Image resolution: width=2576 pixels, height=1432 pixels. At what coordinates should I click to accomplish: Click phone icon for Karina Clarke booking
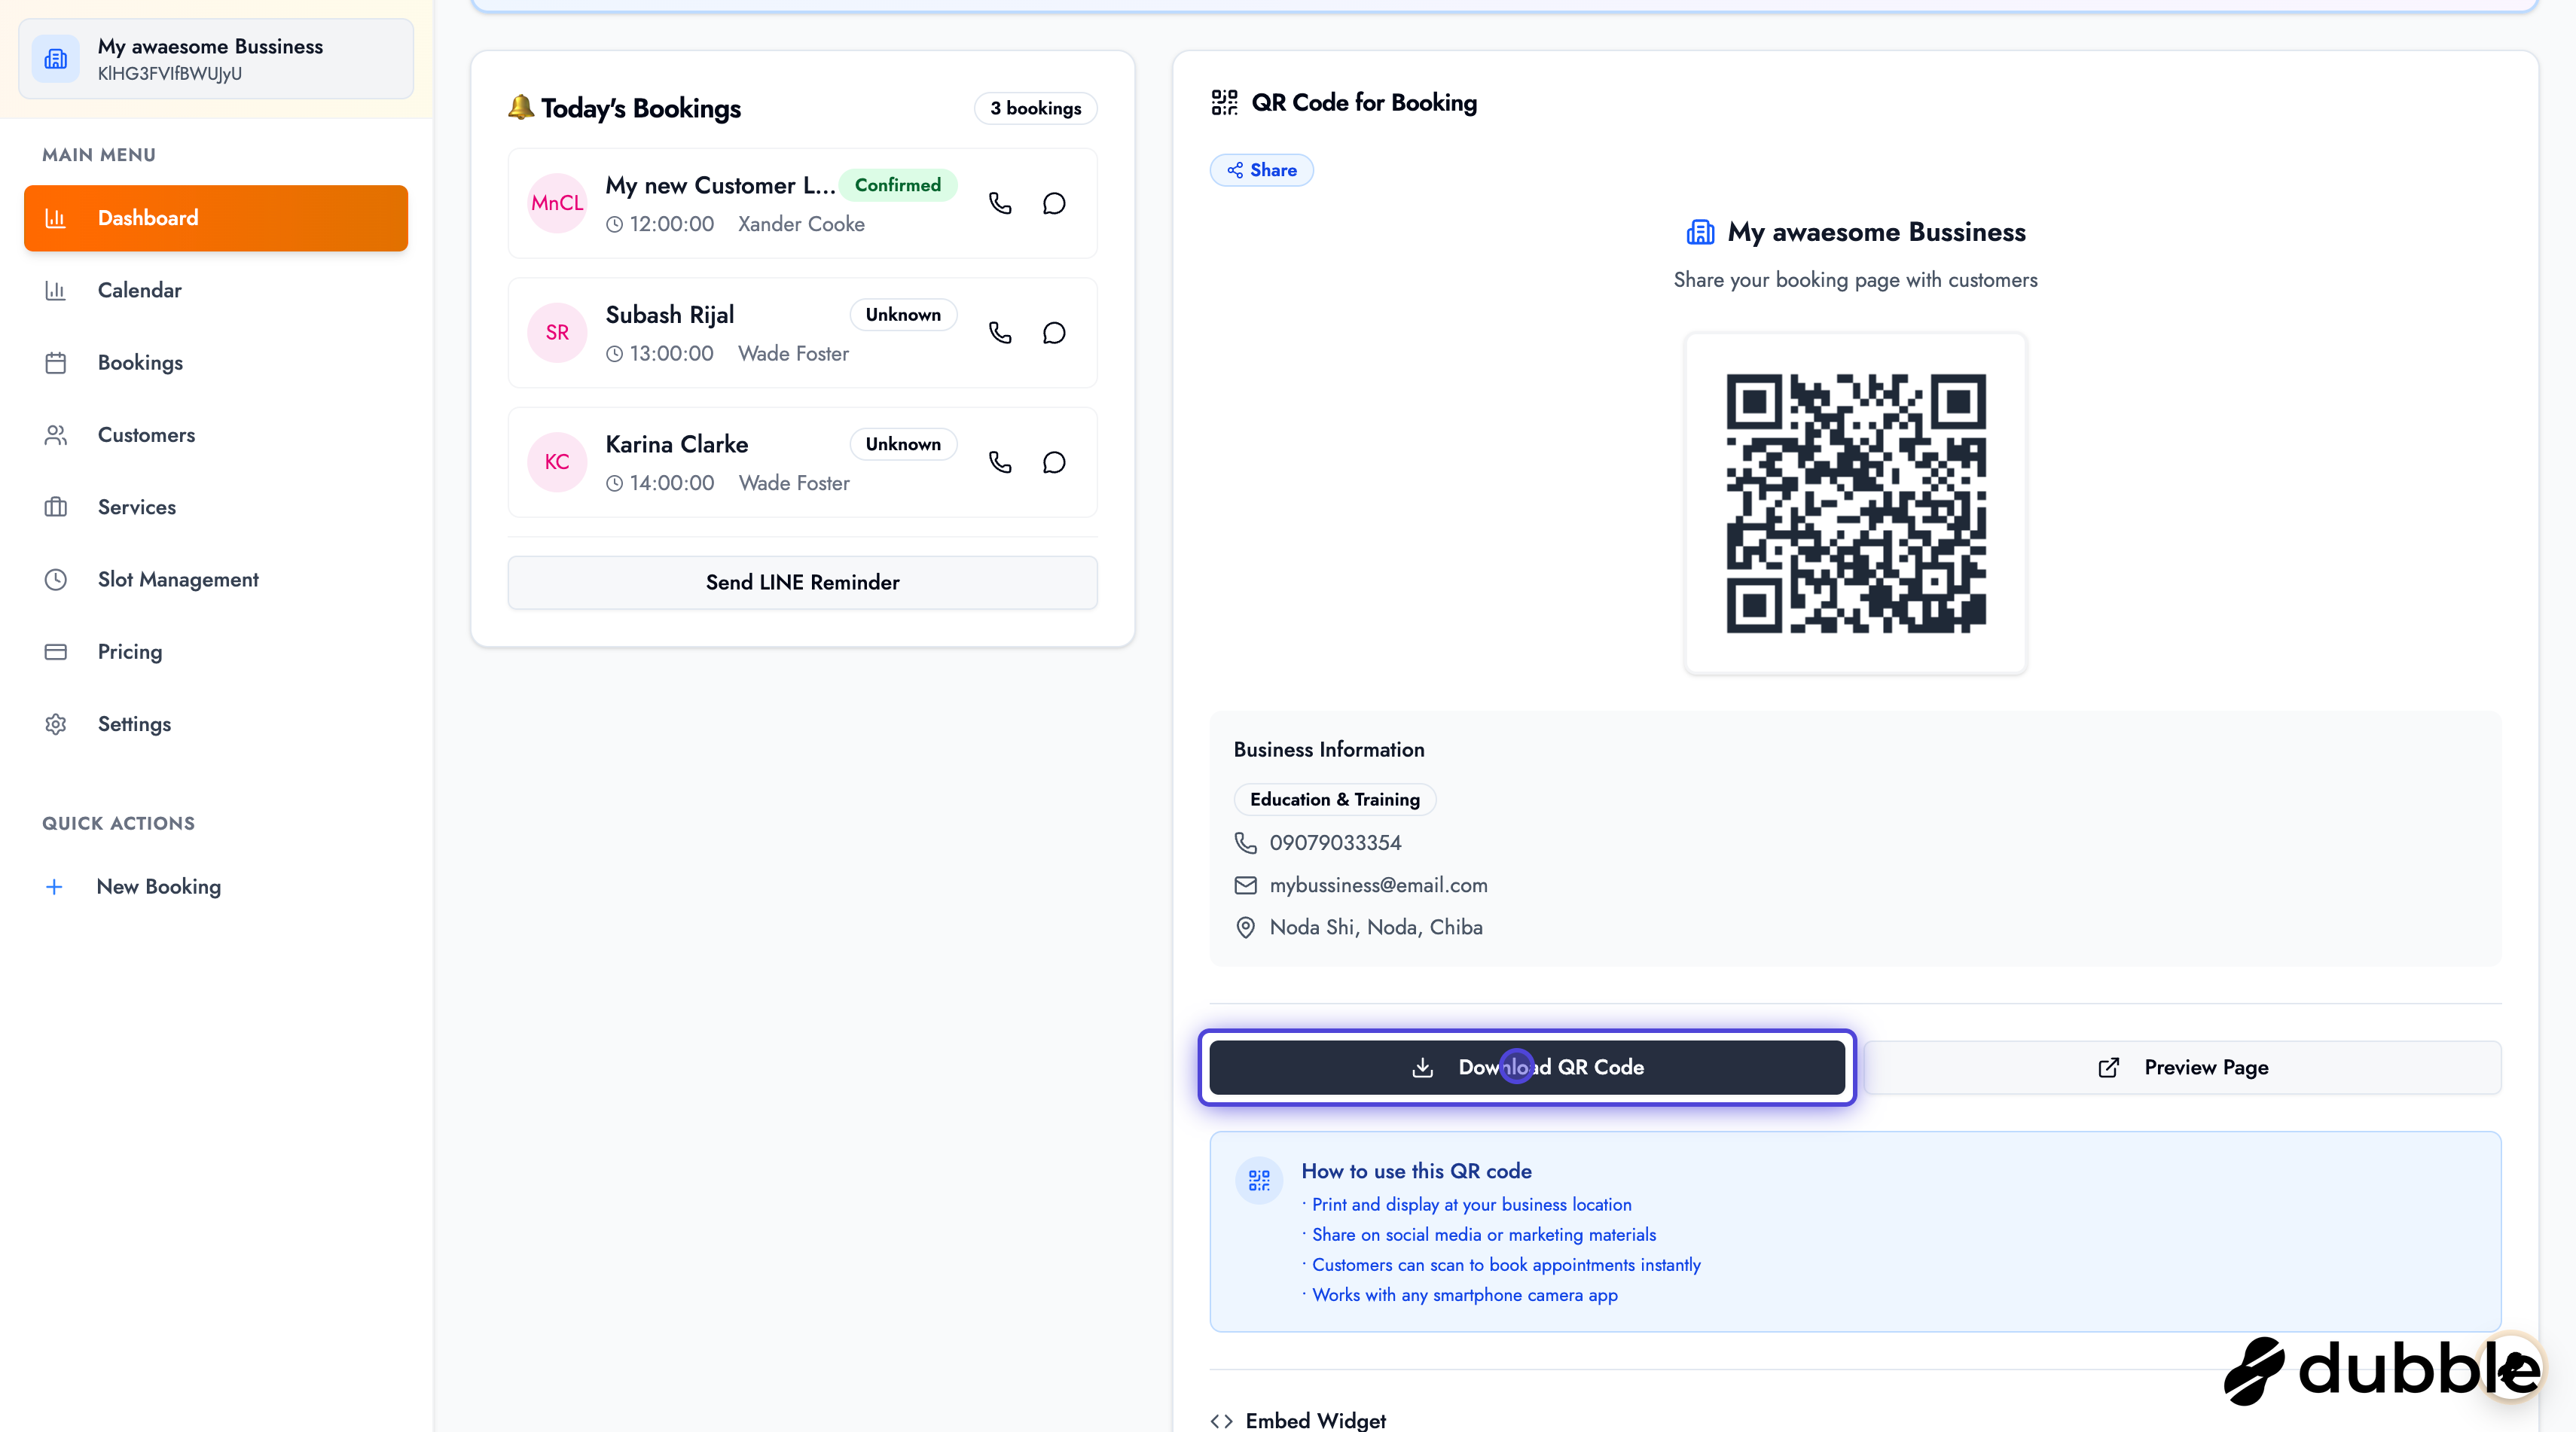click(1000, 463)
